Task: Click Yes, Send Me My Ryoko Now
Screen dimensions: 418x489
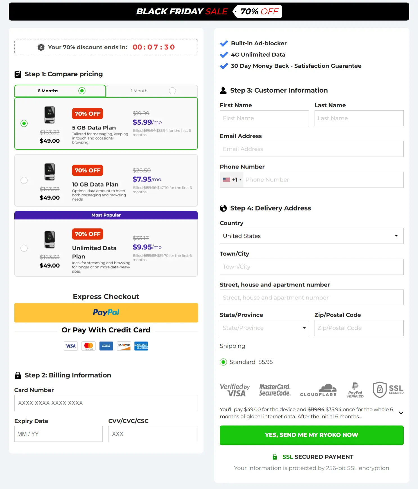Action: [x=311, y=435]
